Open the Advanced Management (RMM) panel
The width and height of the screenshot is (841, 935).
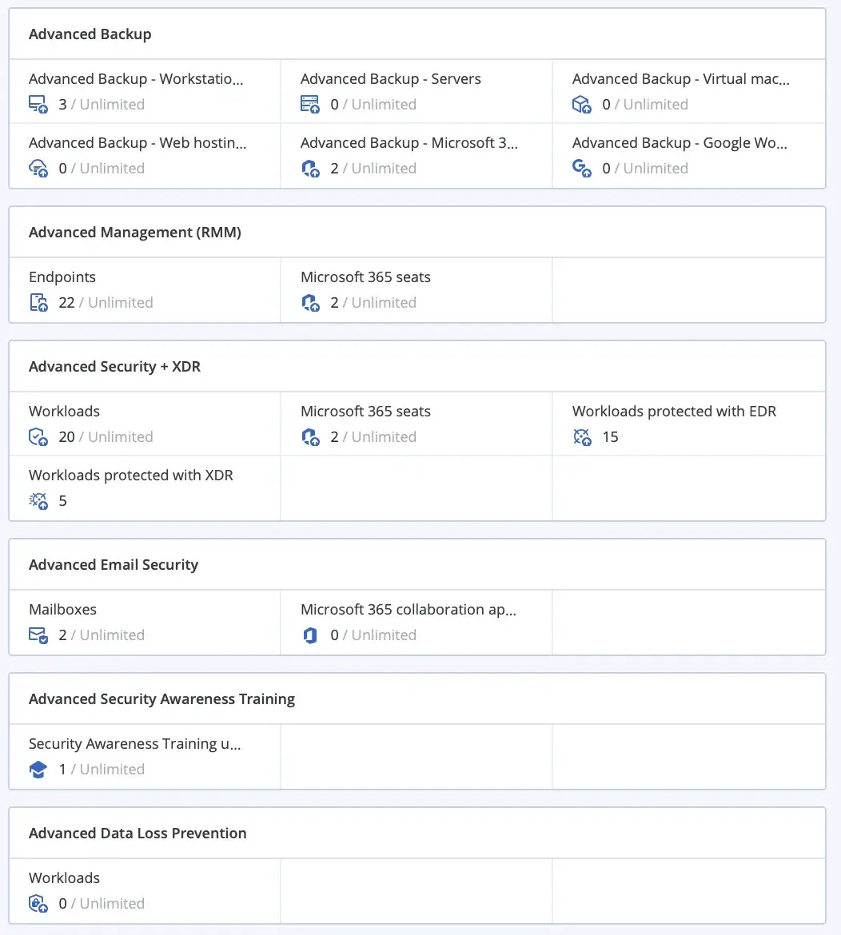click(x=135, y=232)
